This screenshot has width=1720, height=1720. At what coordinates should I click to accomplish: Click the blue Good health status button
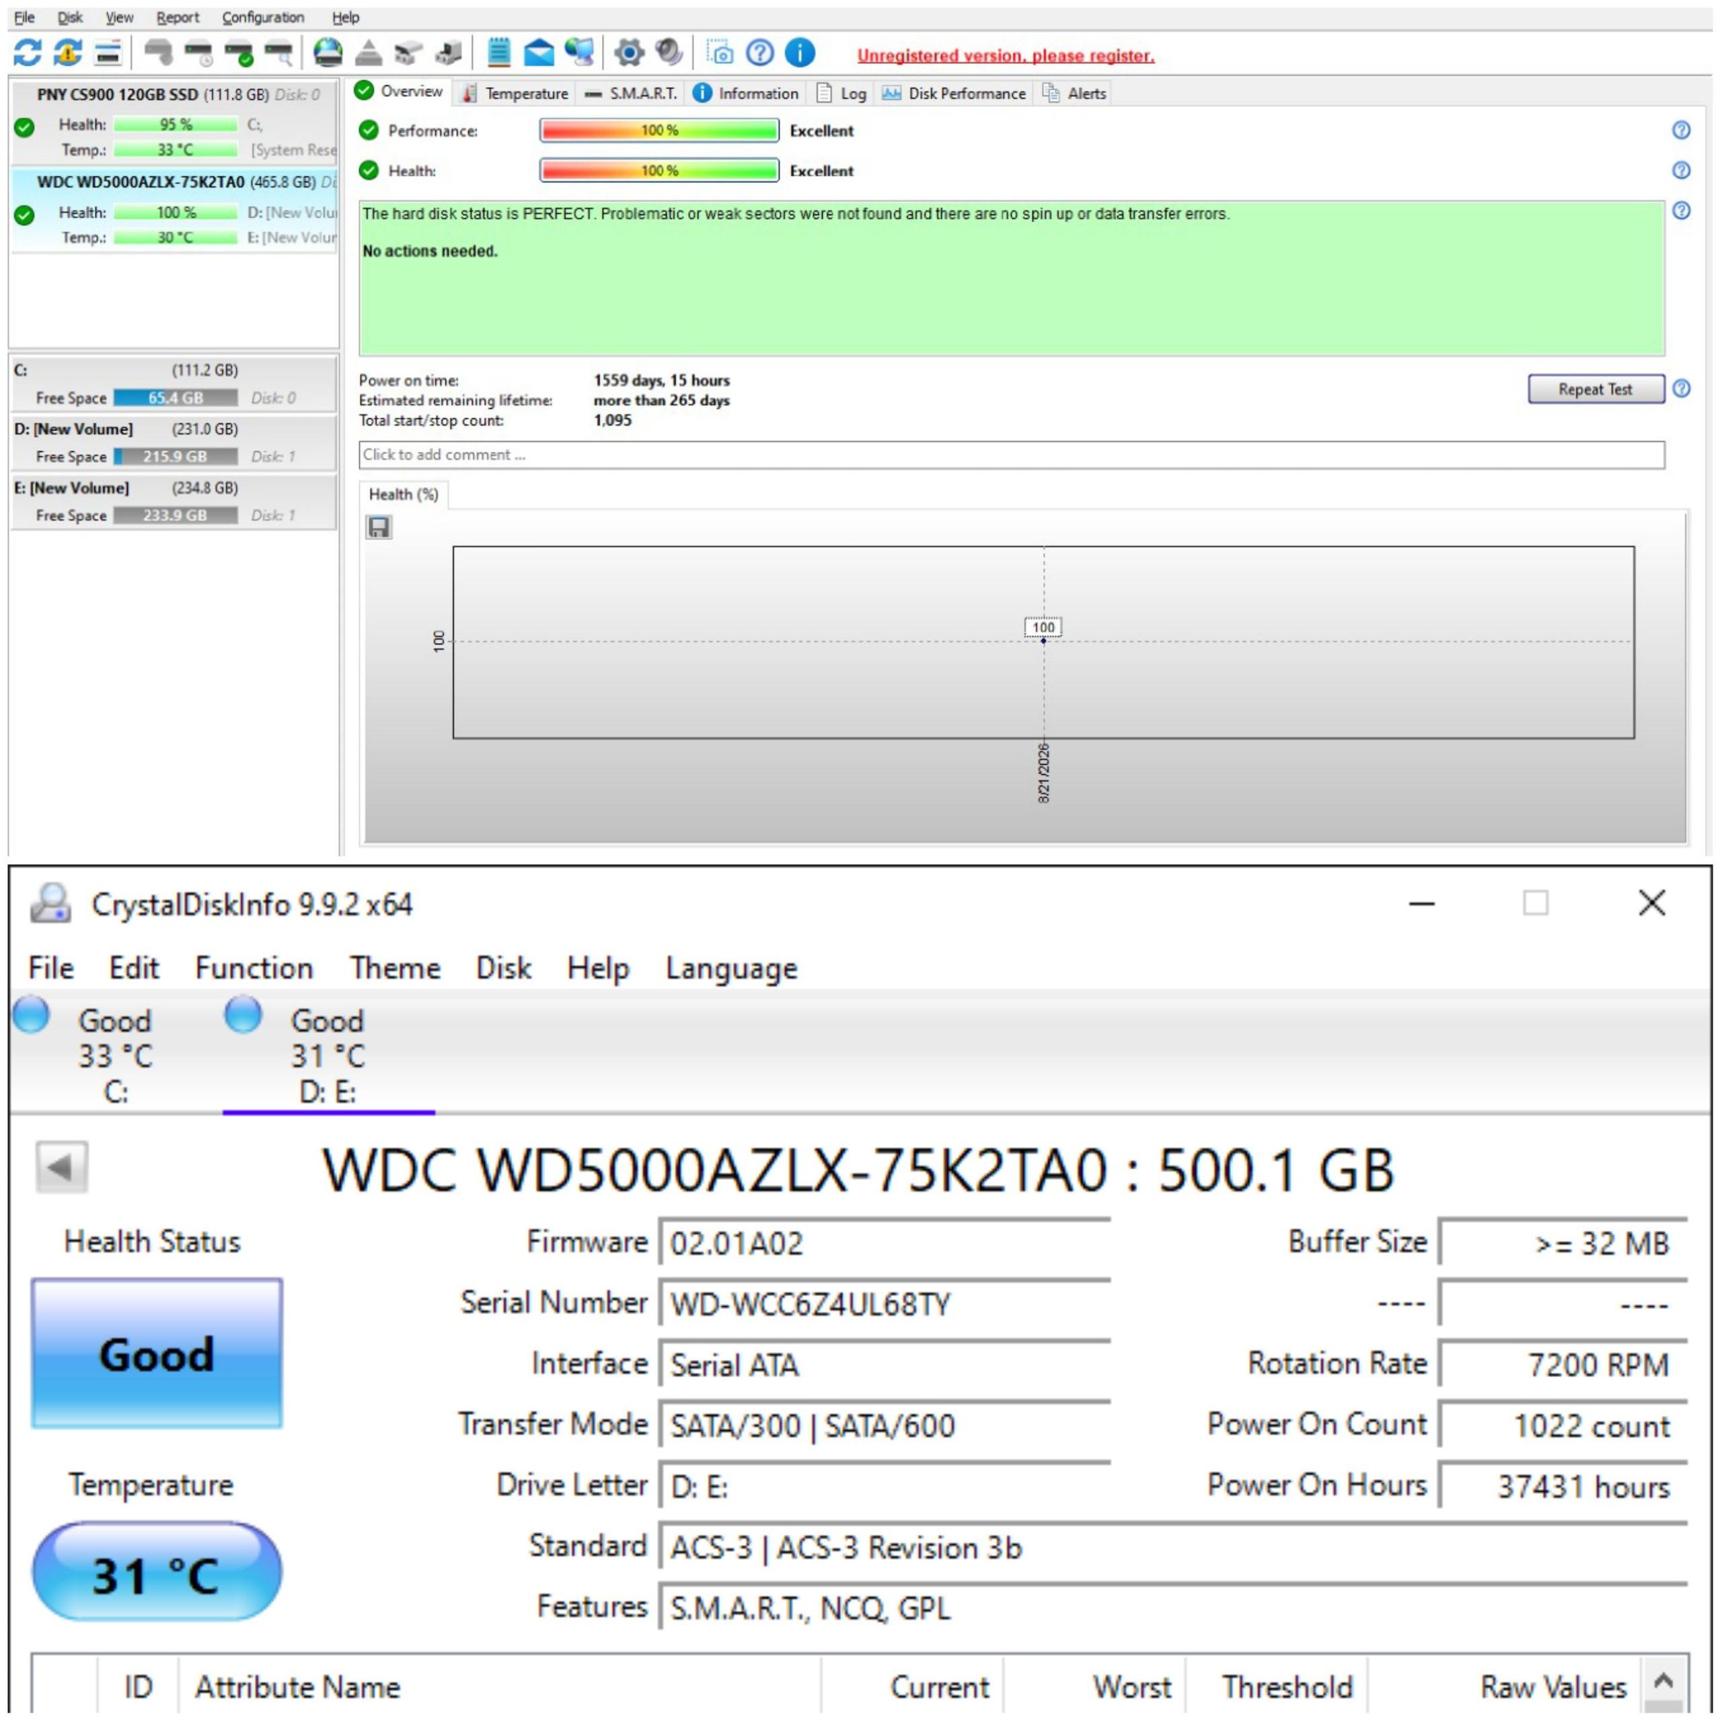tap(157, 1353)
